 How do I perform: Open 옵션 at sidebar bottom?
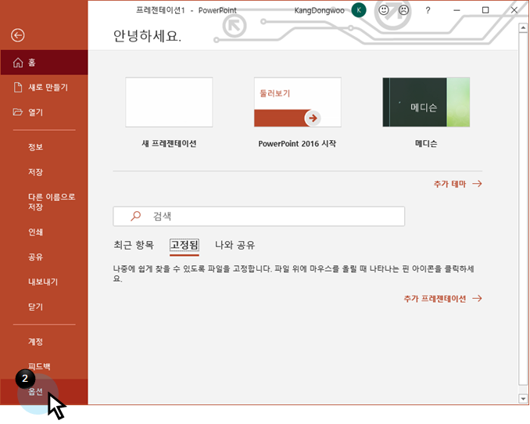[44, 391]
